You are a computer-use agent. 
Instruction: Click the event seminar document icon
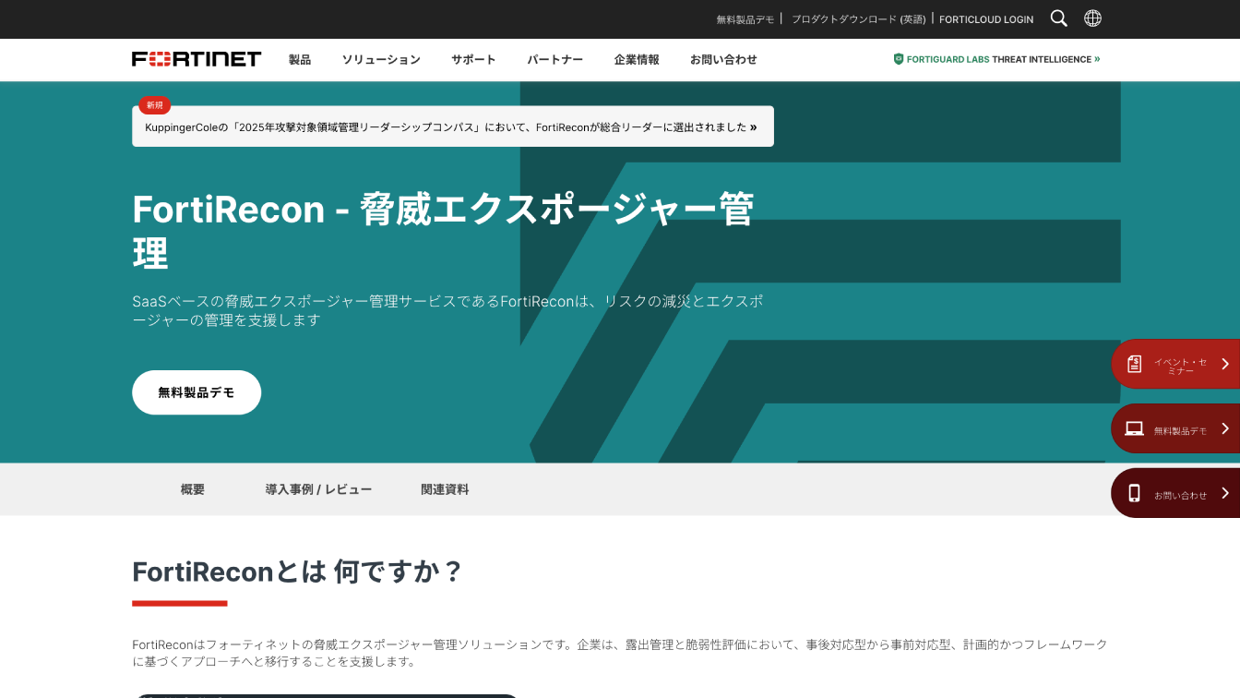point(1135,364)
